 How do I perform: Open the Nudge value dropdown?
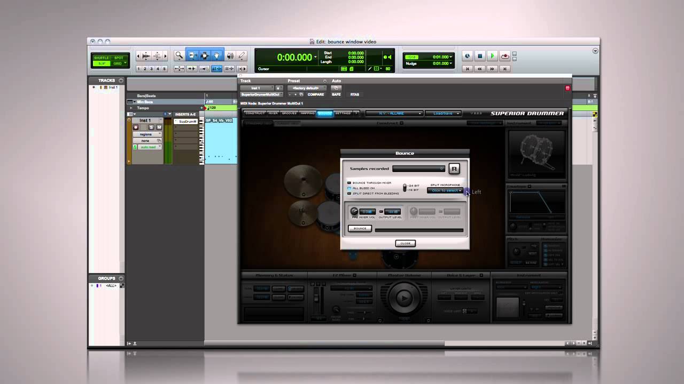451,63
